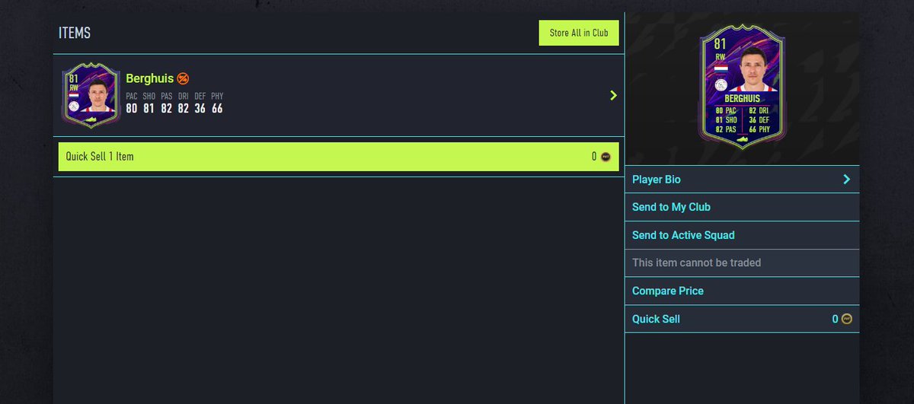Image resolution: width=914 pixels, height=404 pixels.
Task: Open Compare Price
Action: [x=742, y=291]
